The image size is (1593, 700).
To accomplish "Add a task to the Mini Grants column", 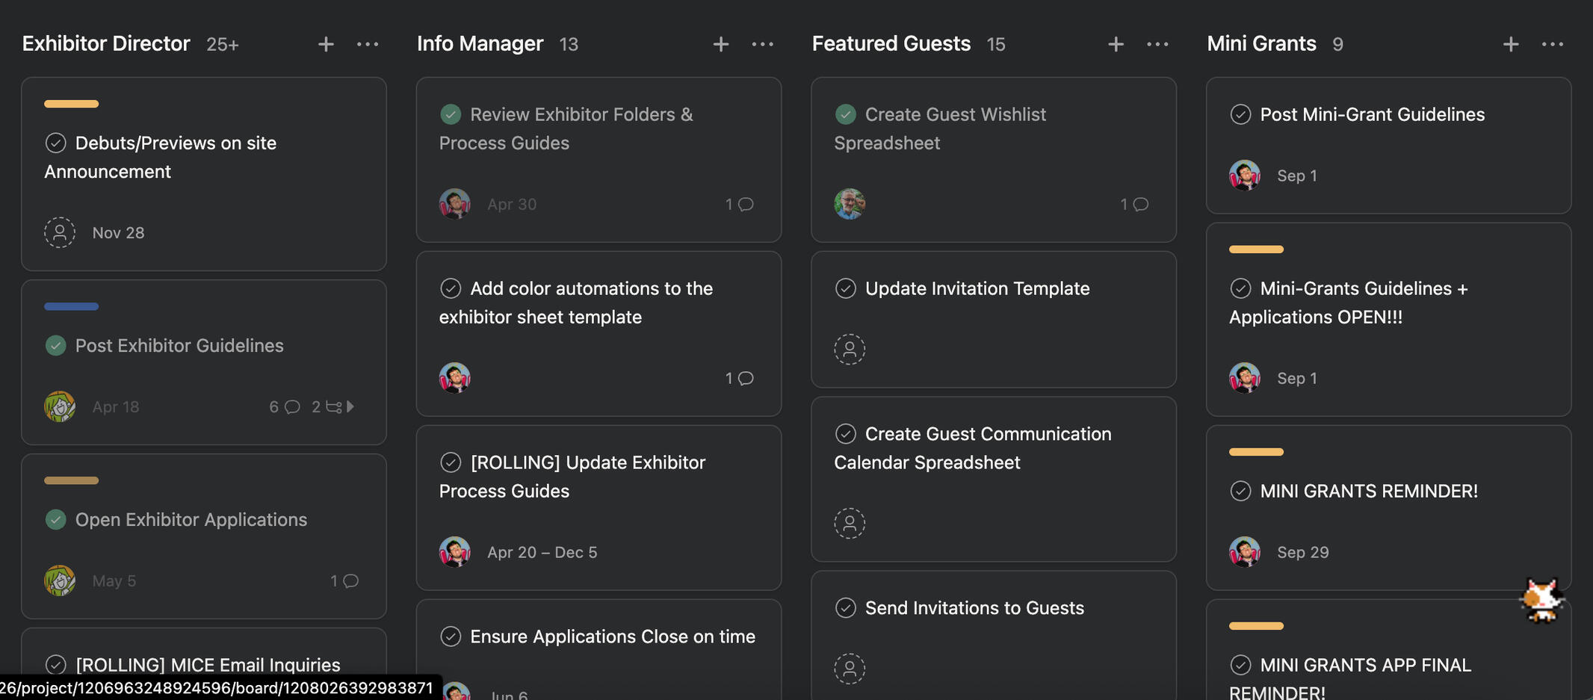I will (x=1510, y=44).
